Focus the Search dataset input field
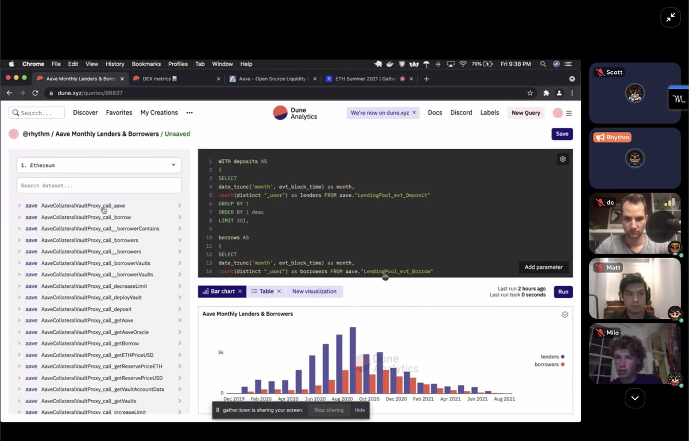The image size is (689, 441). coord(99,185)
